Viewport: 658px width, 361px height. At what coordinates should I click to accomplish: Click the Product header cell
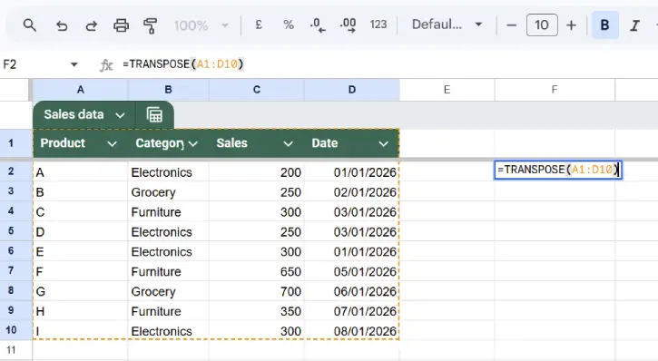click(x=80, y=143)
